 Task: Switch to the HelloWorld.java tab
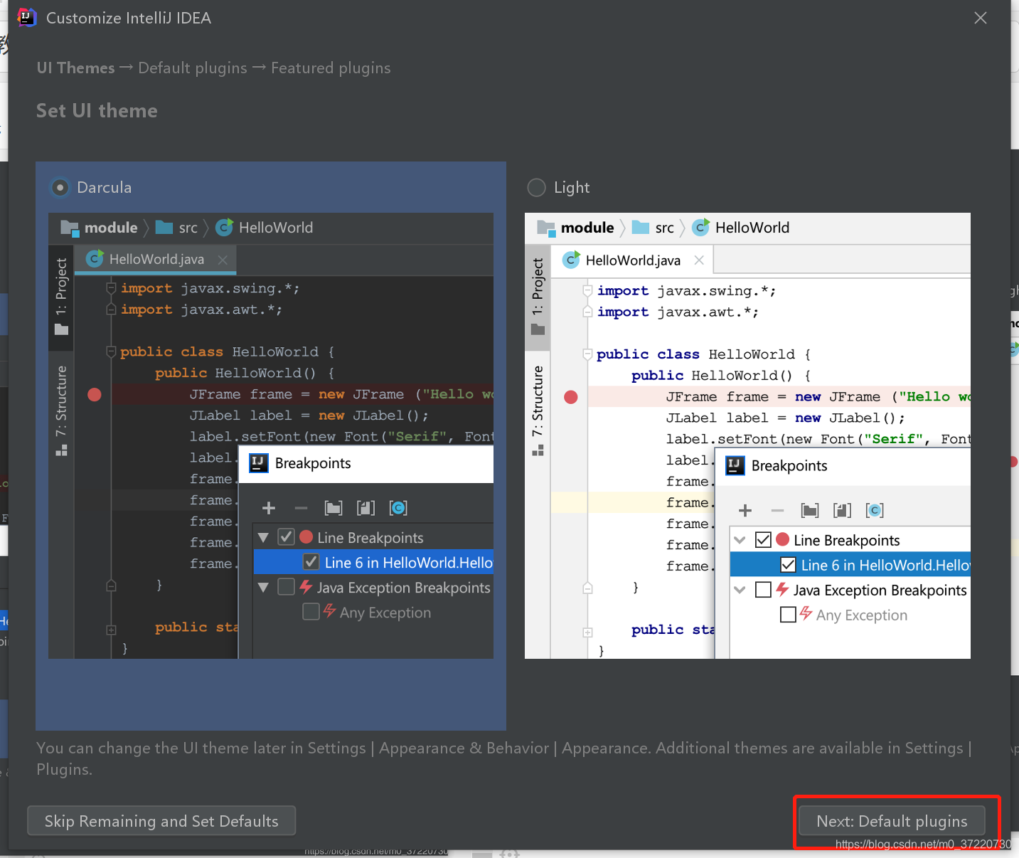point(155,259)
